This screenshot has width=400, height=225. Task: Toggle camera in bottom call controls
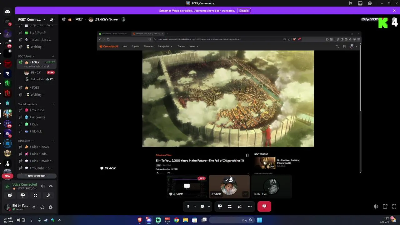pos(202,206)
